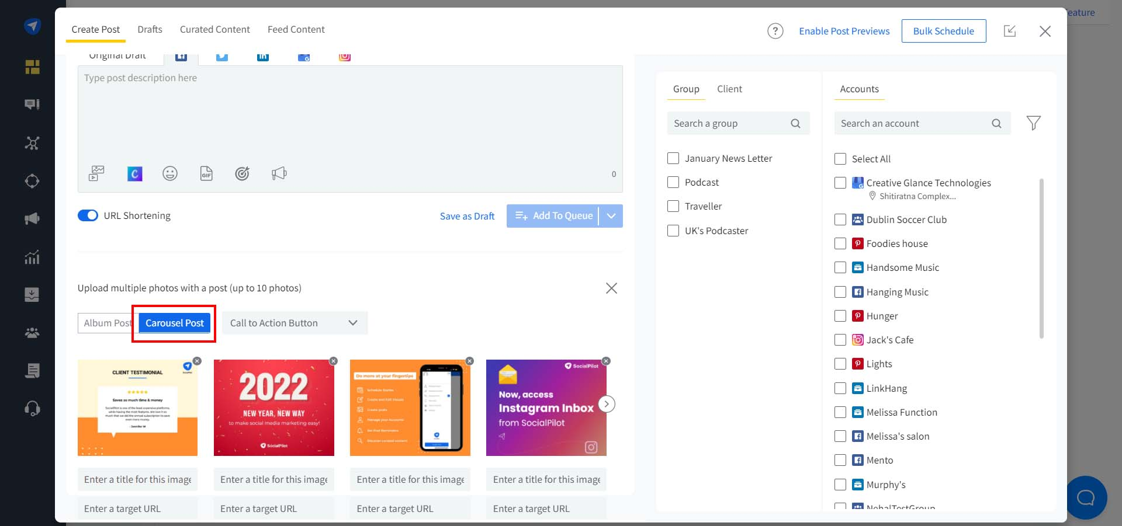The width and height of the screenshot is (1122, 526).
Task: Select the Carousel Post option
Action: [x=174, y=323]
